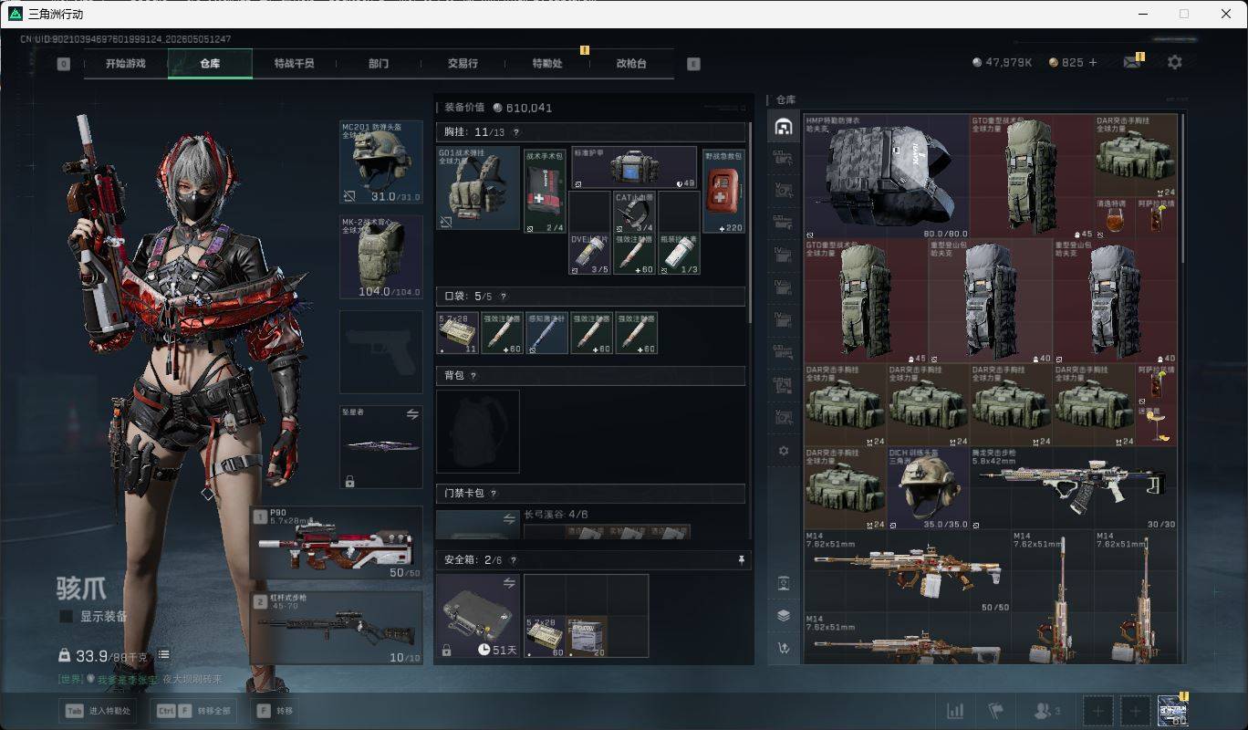This screenshot has height=730, width=1248.
Task: Click the pin icon on 安全箱 header
Action: [x=741, y=559]
